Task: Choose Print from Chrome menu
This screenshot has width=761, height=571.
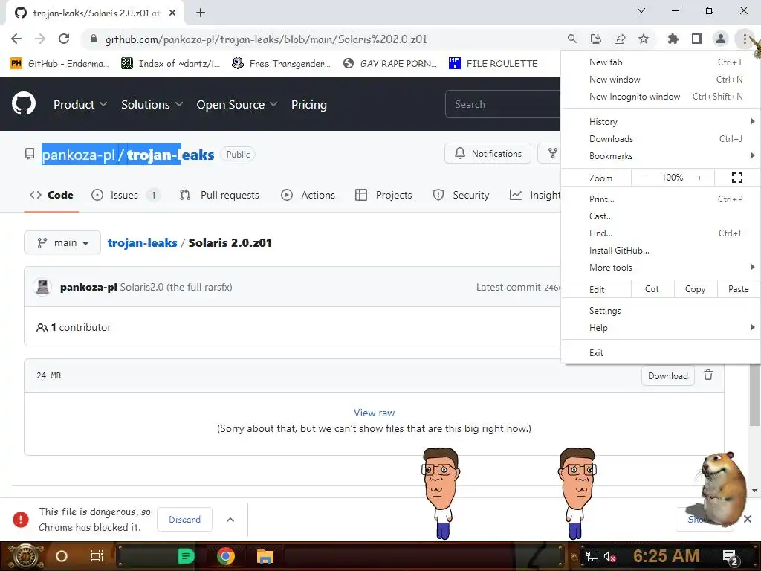Action: click(x=661, y=199)
